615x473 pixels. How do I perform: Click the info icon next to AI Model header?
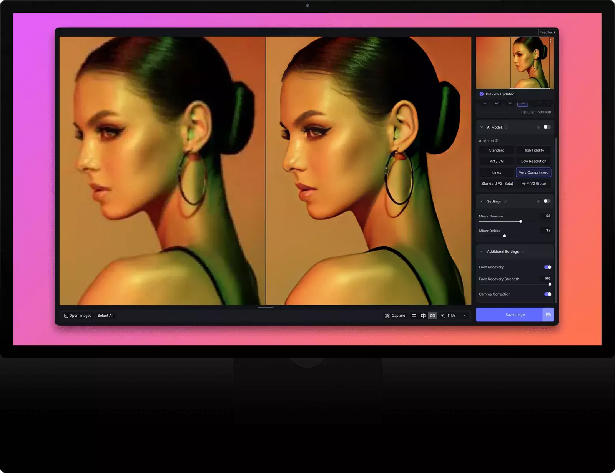click(x=506, y=127)
